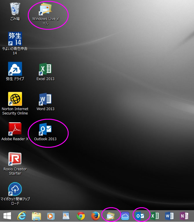Open Internet Explorer from the taskbar

point(22,216)
